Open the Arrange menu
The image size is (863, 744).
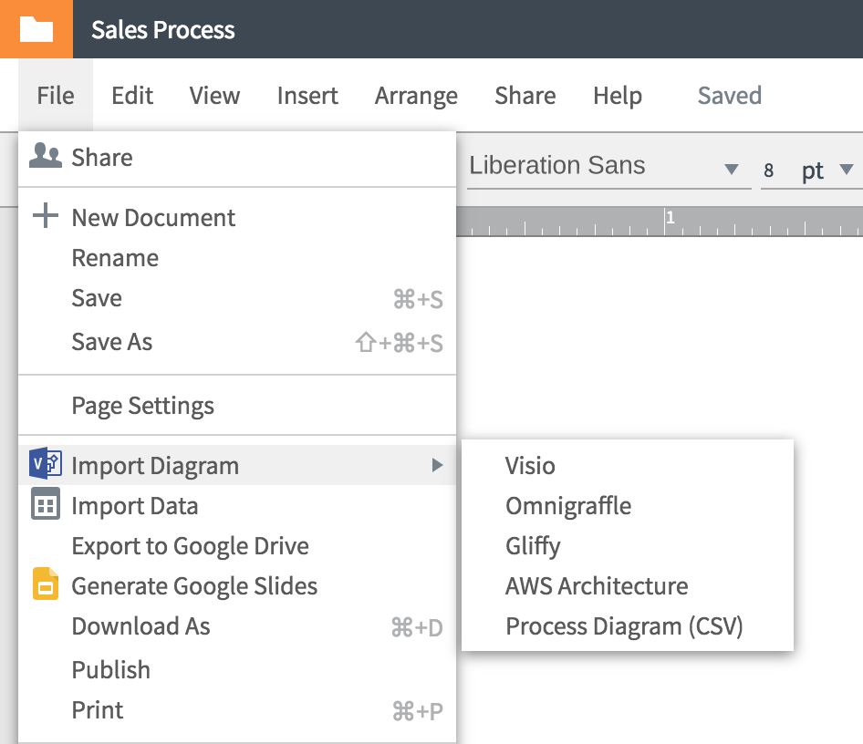coord(416,96)
